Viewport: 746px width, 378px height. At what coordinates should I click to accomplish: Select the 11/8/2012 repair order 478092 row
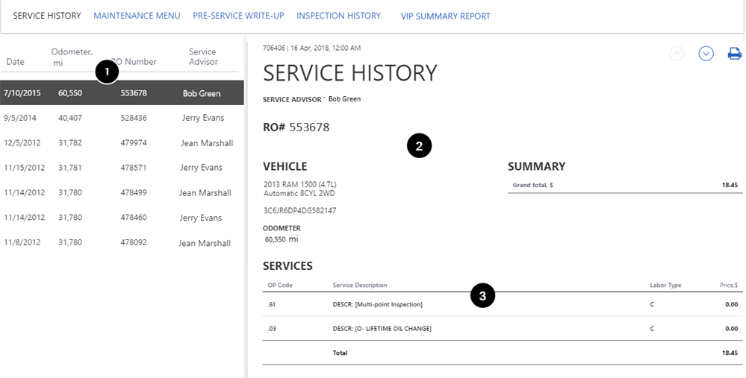point(122,243)
